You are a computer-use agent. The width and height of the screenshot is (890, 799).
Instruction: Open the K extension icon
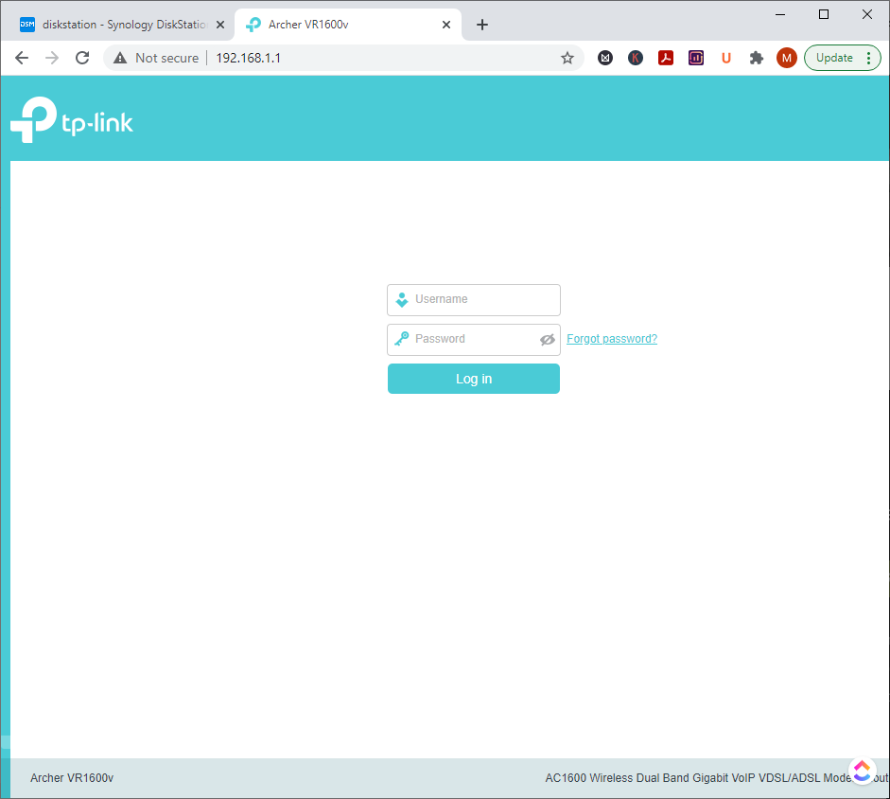click(636, 58)
